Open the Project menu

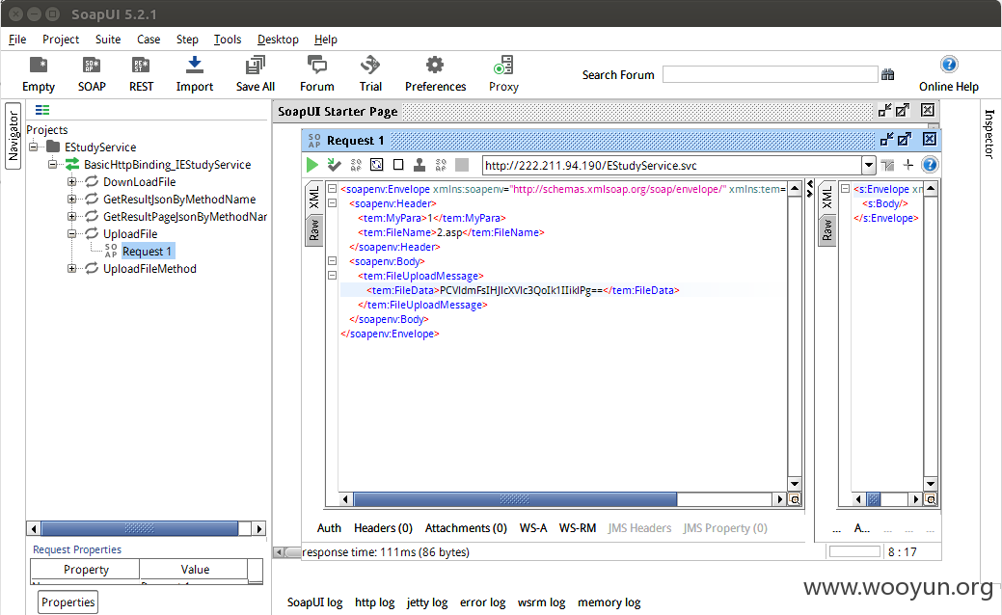click(61, 39)
